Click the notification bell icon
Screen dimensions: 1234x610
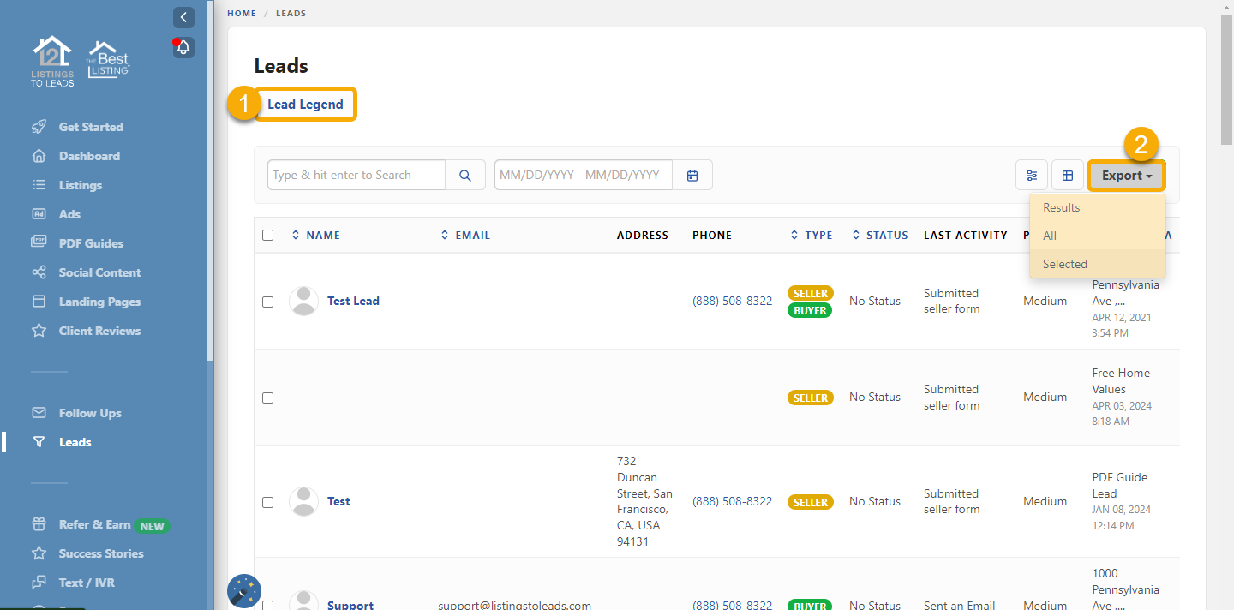tap(183, 47)
